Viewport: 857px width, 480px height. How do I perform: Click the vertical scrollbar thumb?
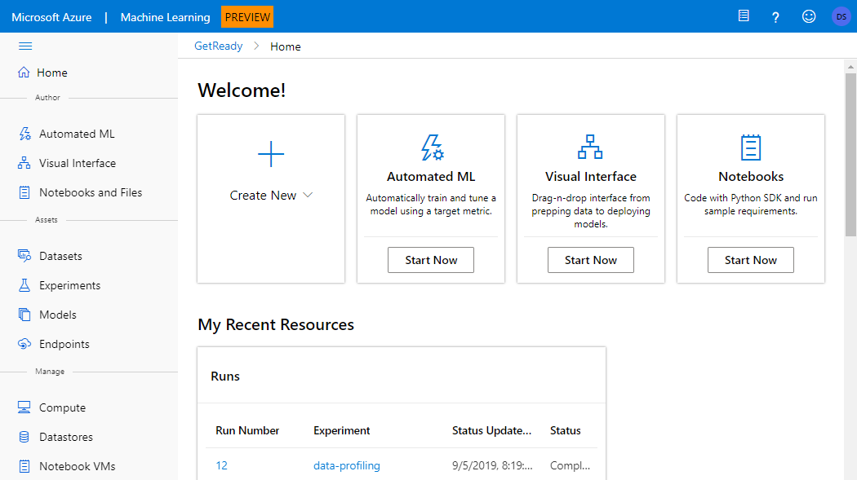tap(850, 154)
